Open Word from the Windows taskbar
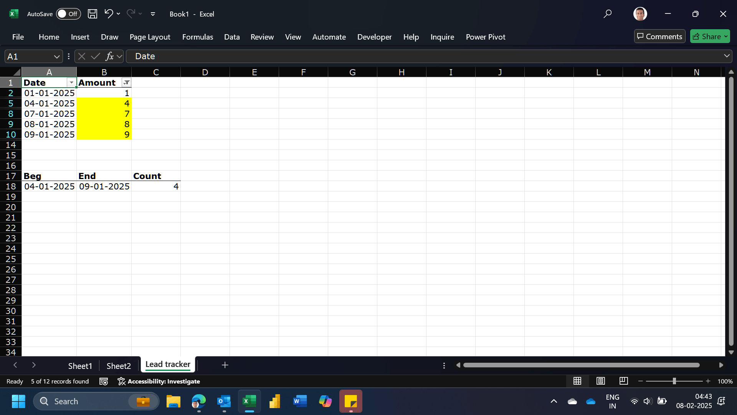The width and height of the screenshot is (737, 415). point(300,402)
